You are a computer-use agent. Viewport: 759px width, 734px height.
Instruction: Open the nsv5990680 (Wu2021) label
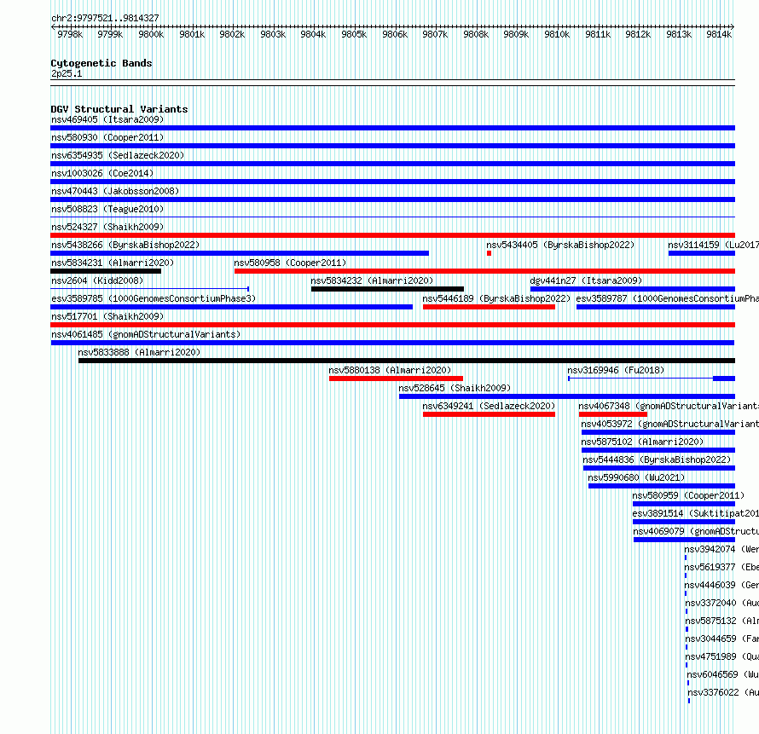click(x=636, y=477)
